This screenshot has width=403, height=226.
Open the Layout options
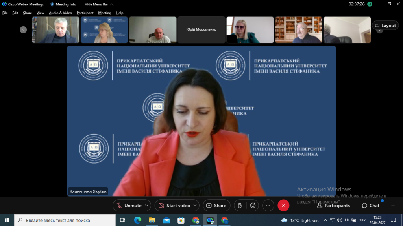[x=385, y=26]
